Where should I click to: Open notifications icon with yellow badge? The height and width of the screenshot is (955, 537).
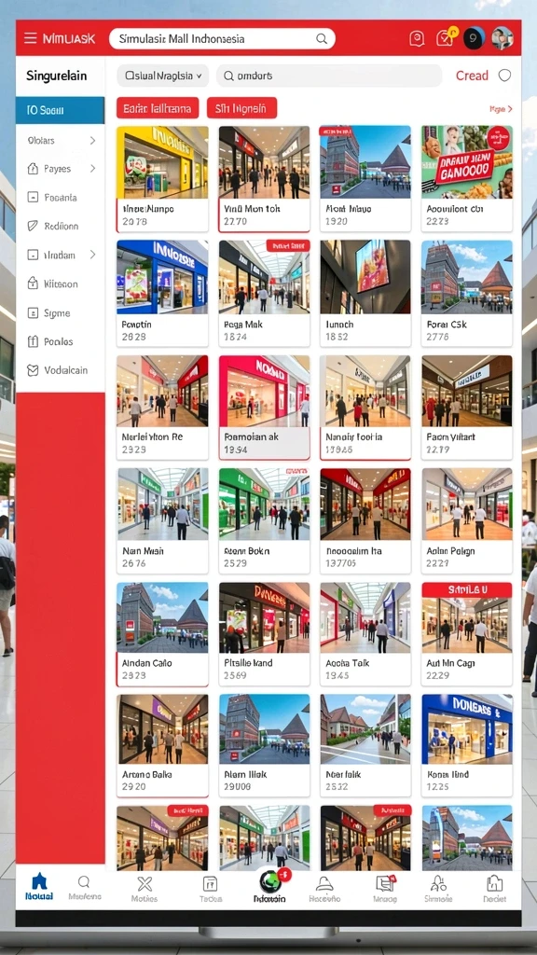[446, 37]
